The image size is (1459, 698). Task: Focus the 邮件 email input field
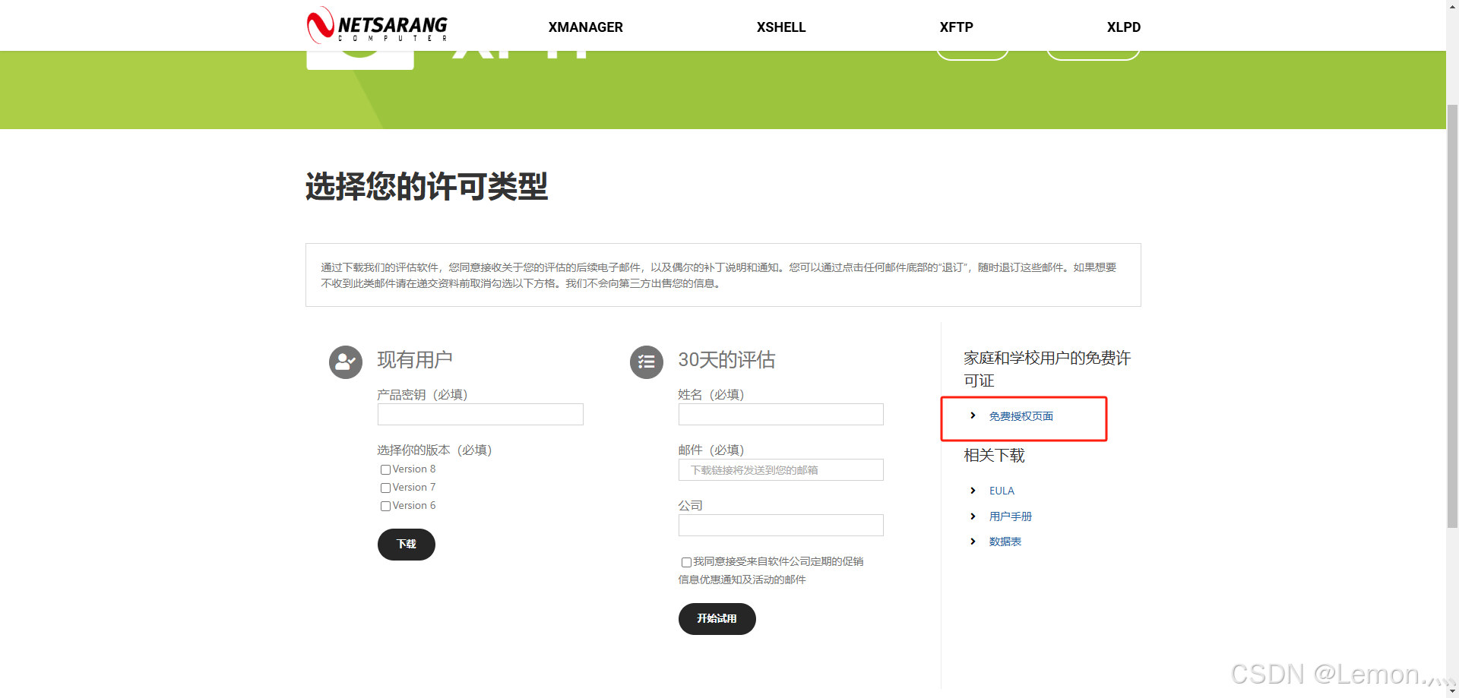pyautogui.click(x=781, y=469)
